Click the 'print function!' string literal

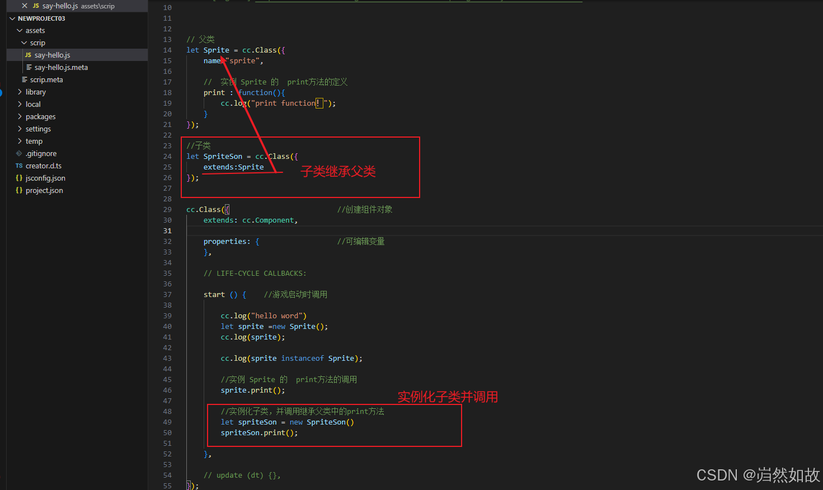click(x=289, y=103)
